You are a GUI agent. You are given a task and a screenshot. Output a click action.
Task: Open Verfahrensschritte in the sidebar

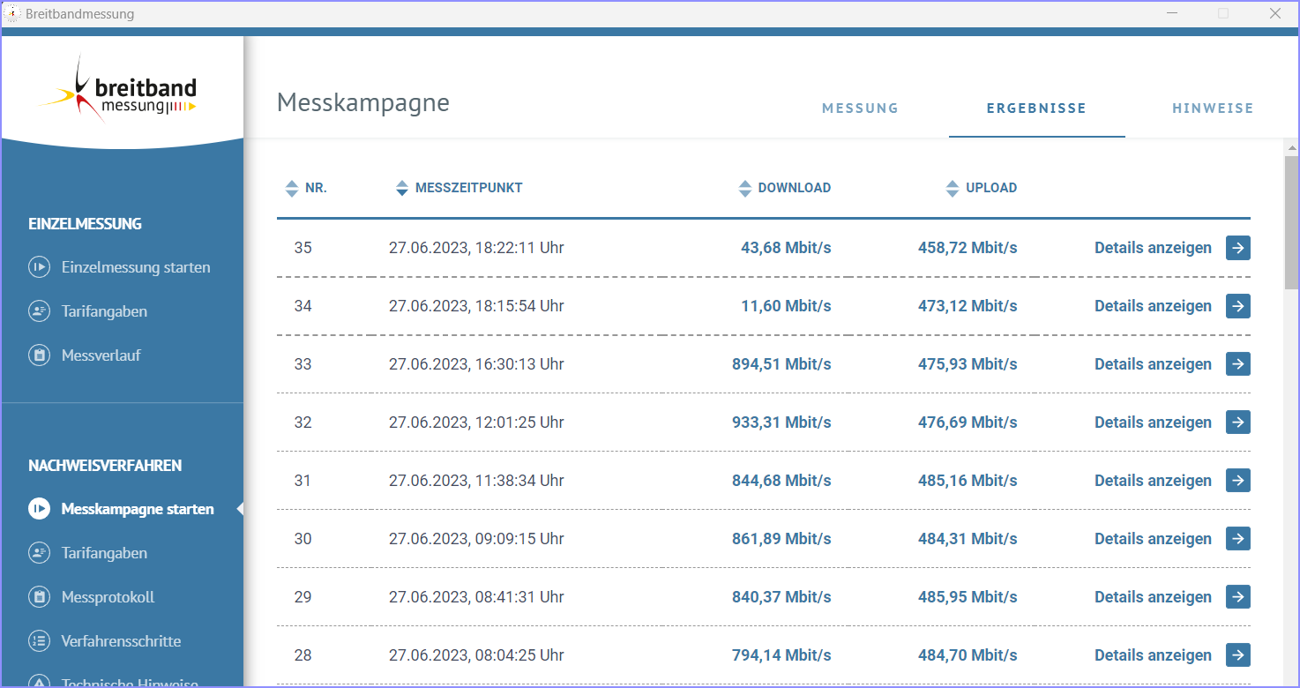tap(121, 641)
